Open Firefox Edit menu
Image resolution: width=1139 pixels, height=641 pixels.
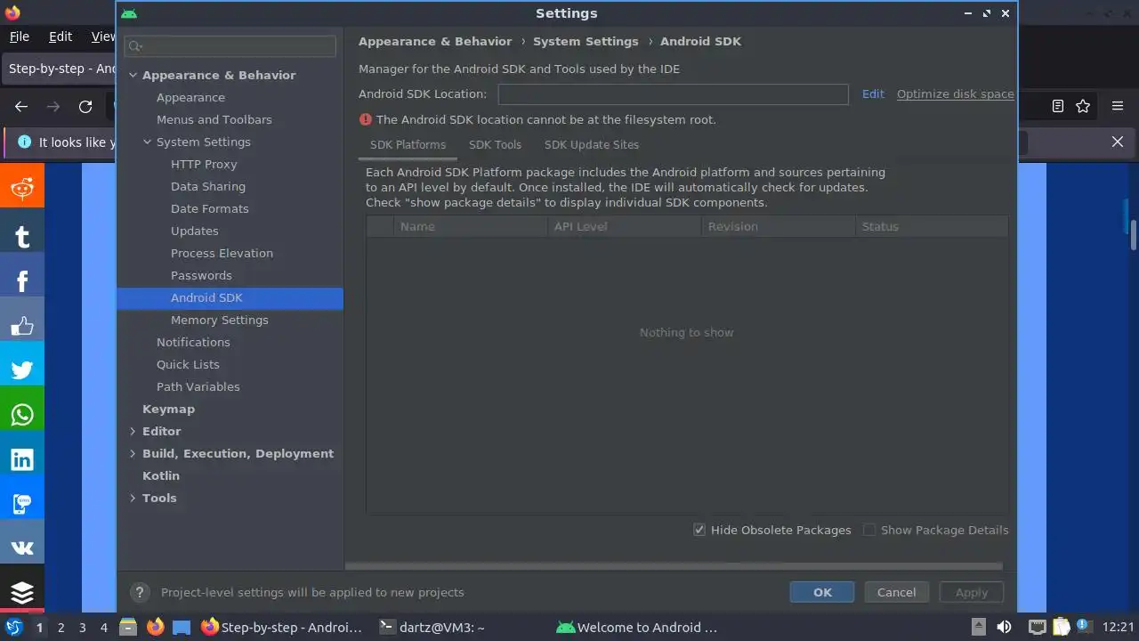coord(61,37)
